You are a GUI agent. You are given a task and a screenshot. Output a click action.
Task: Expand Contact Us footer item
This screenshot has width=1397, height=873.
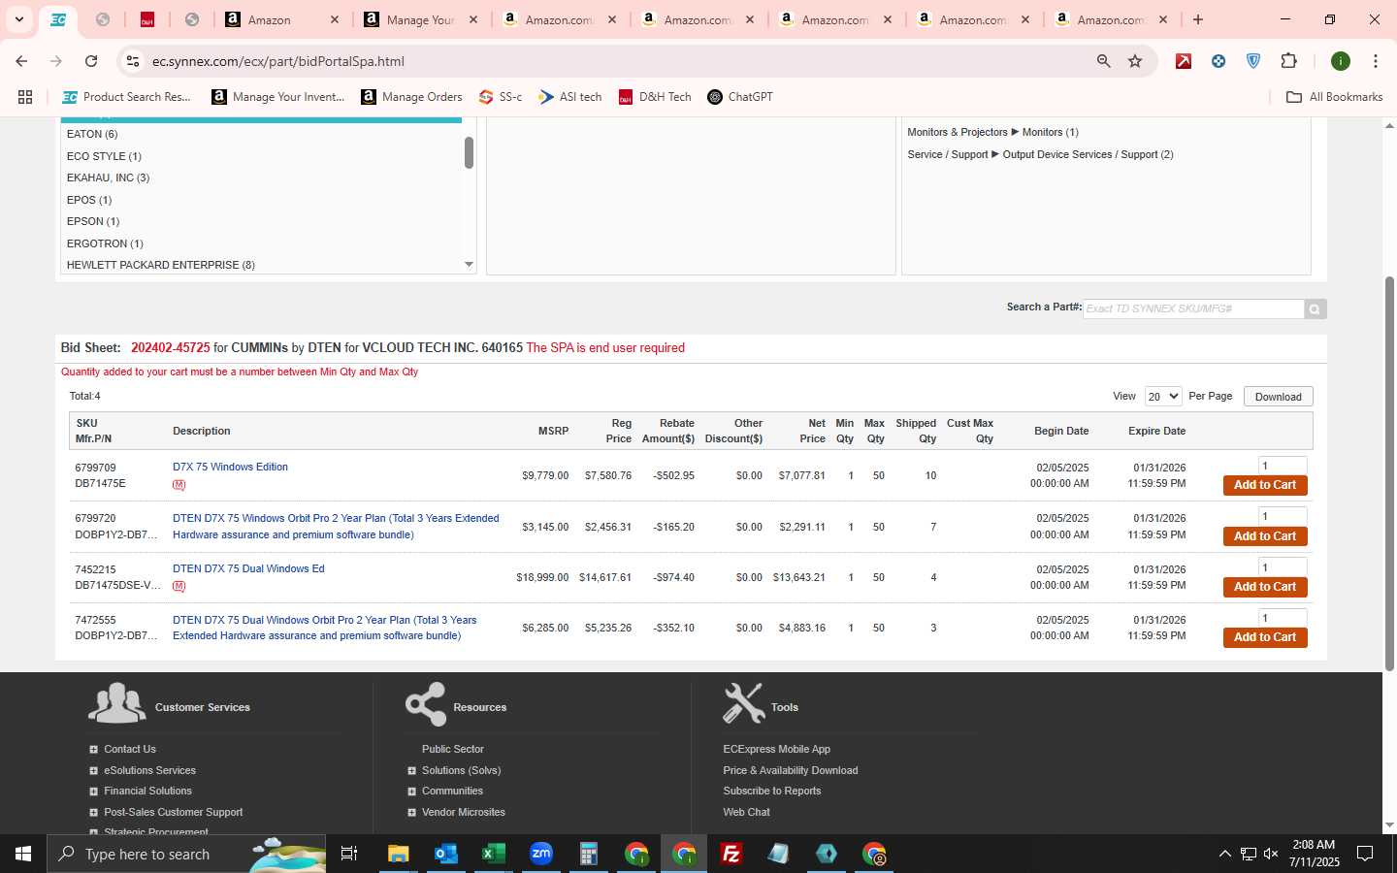click(93, 749)
